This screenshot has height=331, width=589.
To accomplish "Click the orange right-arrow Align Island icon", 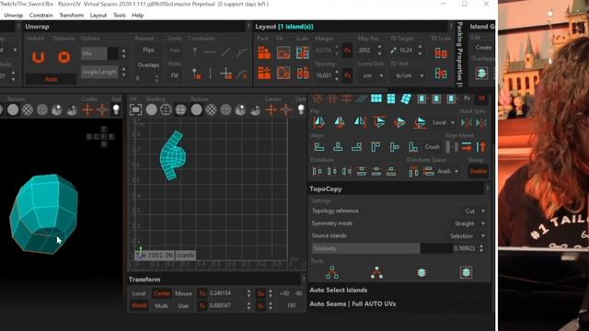I will pos(467,147).
